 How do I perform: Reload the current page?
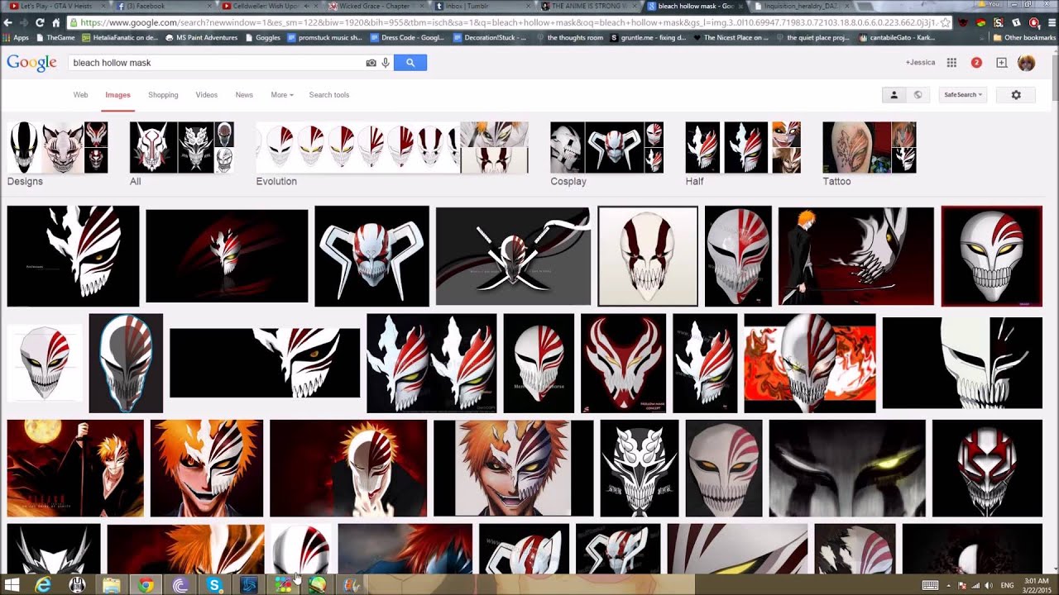pyautogui.click(x=39, y=22)
